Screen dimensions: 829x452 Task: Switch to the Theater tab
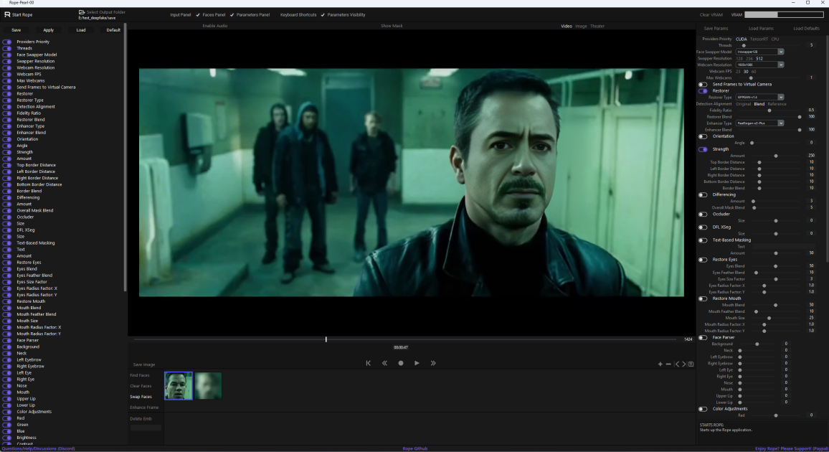[597, 26]
